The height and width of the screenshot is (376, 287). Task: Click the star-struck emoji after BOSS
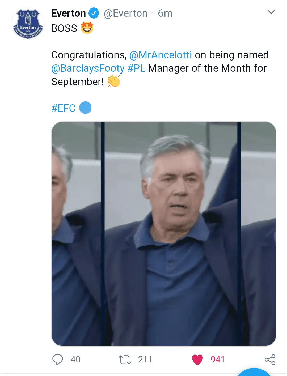pyautogui.click(x=87, y=28)
